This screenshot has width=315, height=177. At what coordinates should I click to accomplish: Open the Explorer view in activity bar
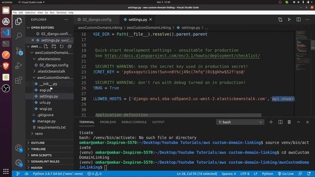[19, 21]
